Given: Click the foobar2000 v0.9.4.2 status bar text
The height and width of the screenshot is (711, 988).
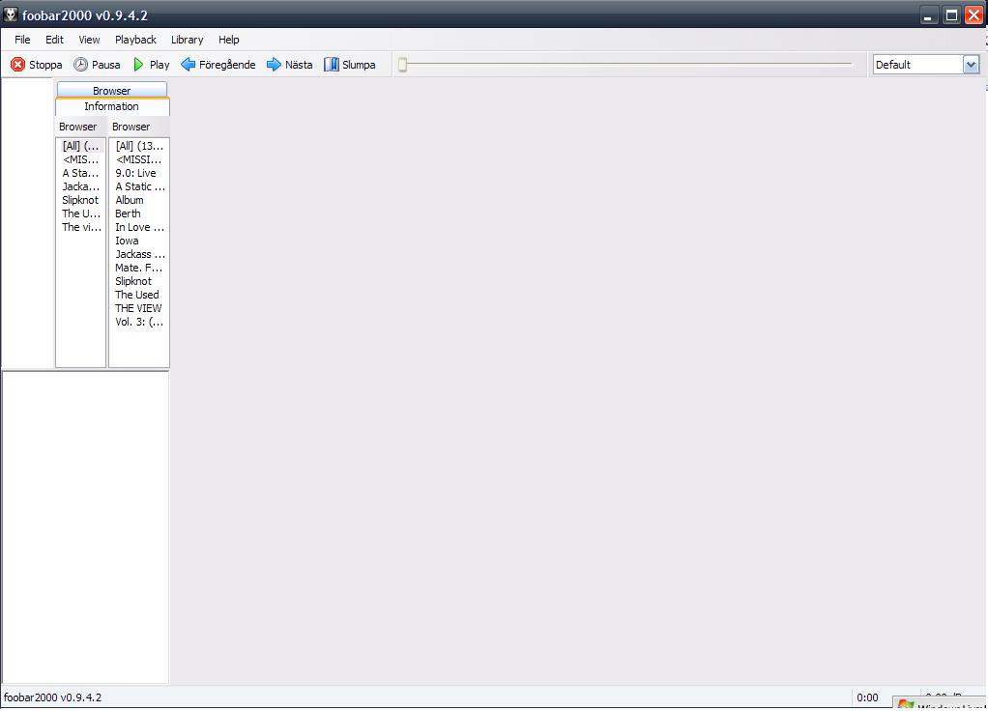Looking at the screenshot, I should tap(53, 697).
